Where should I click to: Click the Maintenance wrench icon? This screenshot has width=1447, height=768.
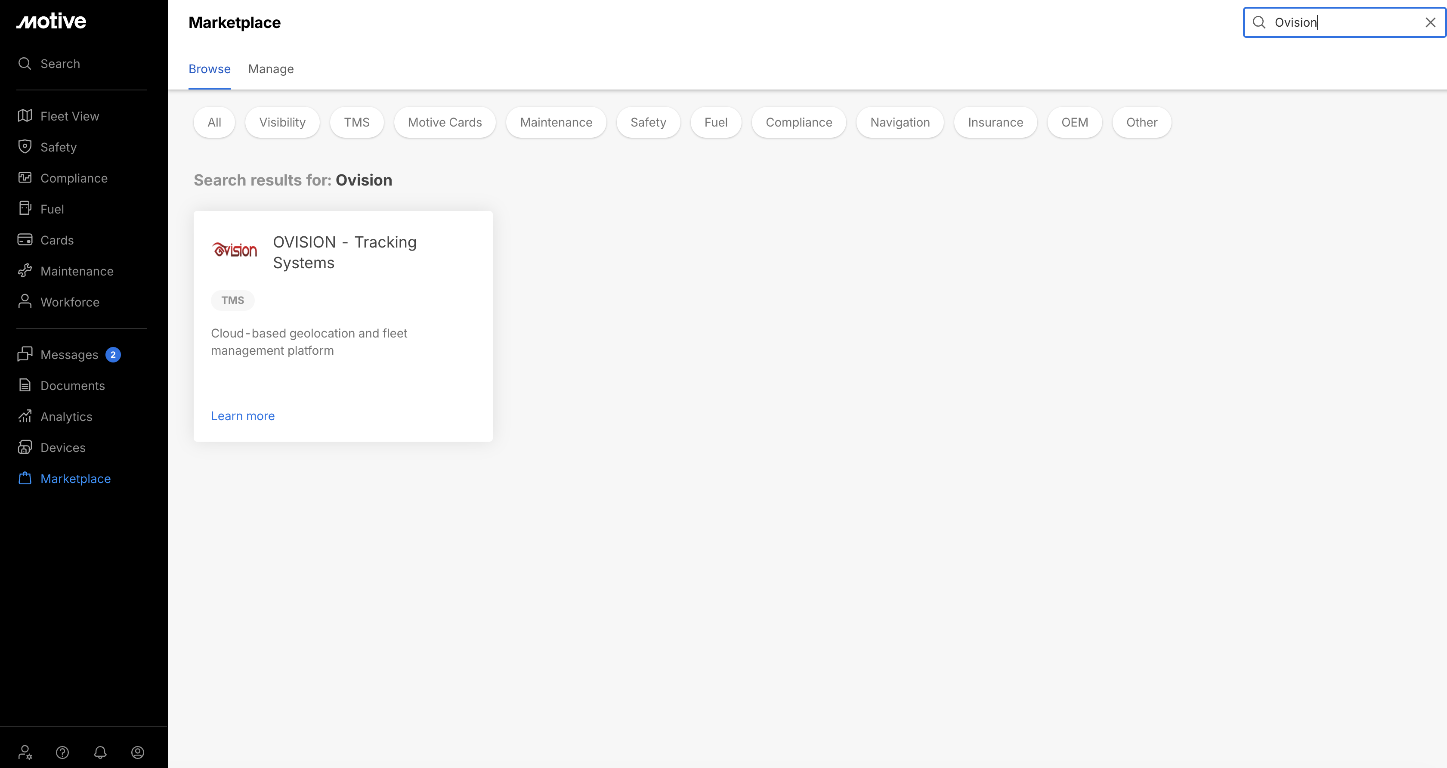tap(25, 271)
